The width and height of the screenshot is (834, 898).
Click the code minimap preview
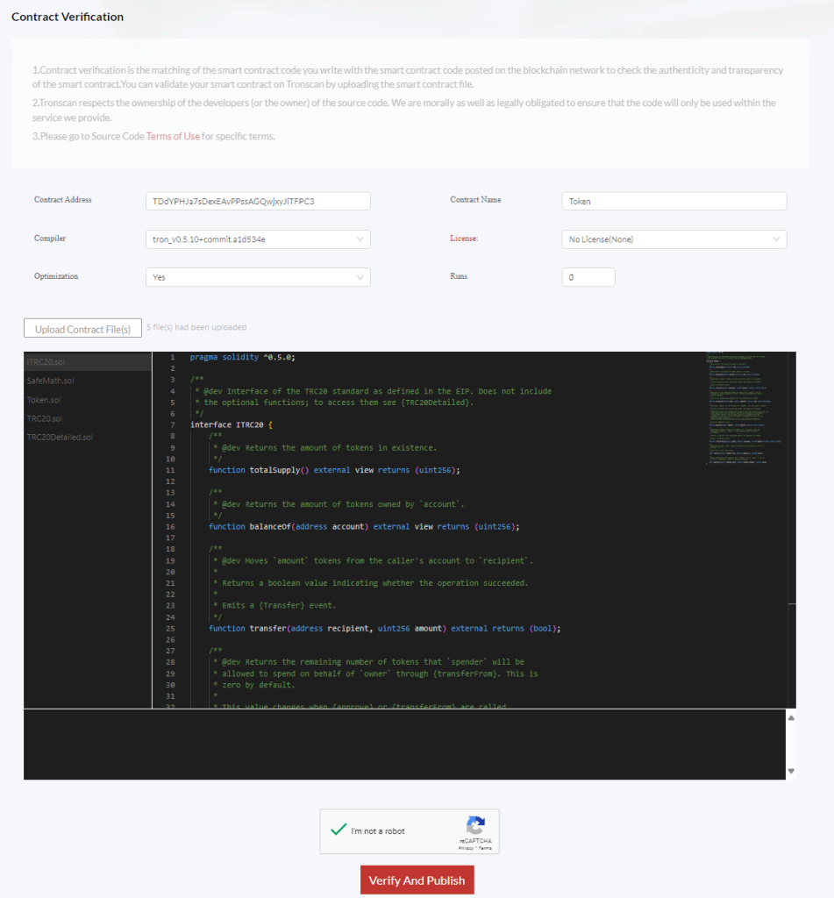pyautogui.click(x=744, y=408)
